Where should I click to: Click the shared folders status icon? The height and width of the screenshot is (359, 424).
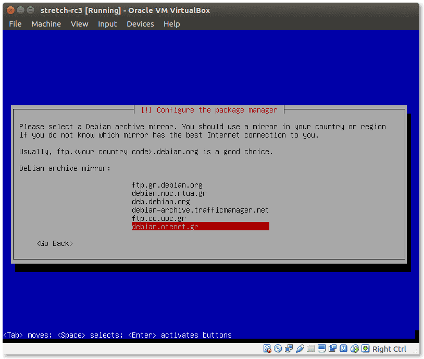coord(310,349)
